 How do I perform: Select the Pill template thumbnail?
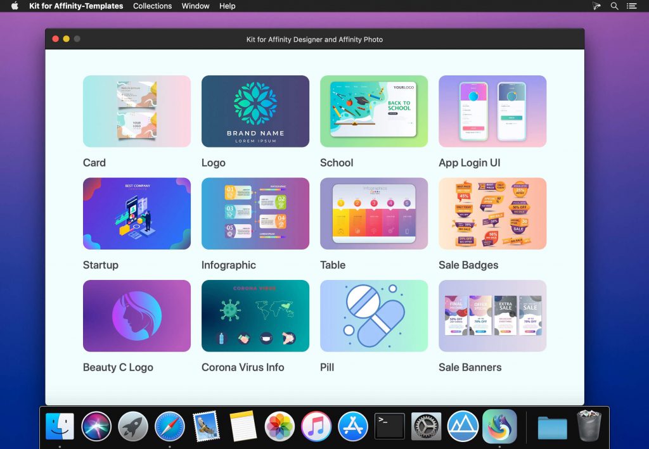click(x=373, y=315)
